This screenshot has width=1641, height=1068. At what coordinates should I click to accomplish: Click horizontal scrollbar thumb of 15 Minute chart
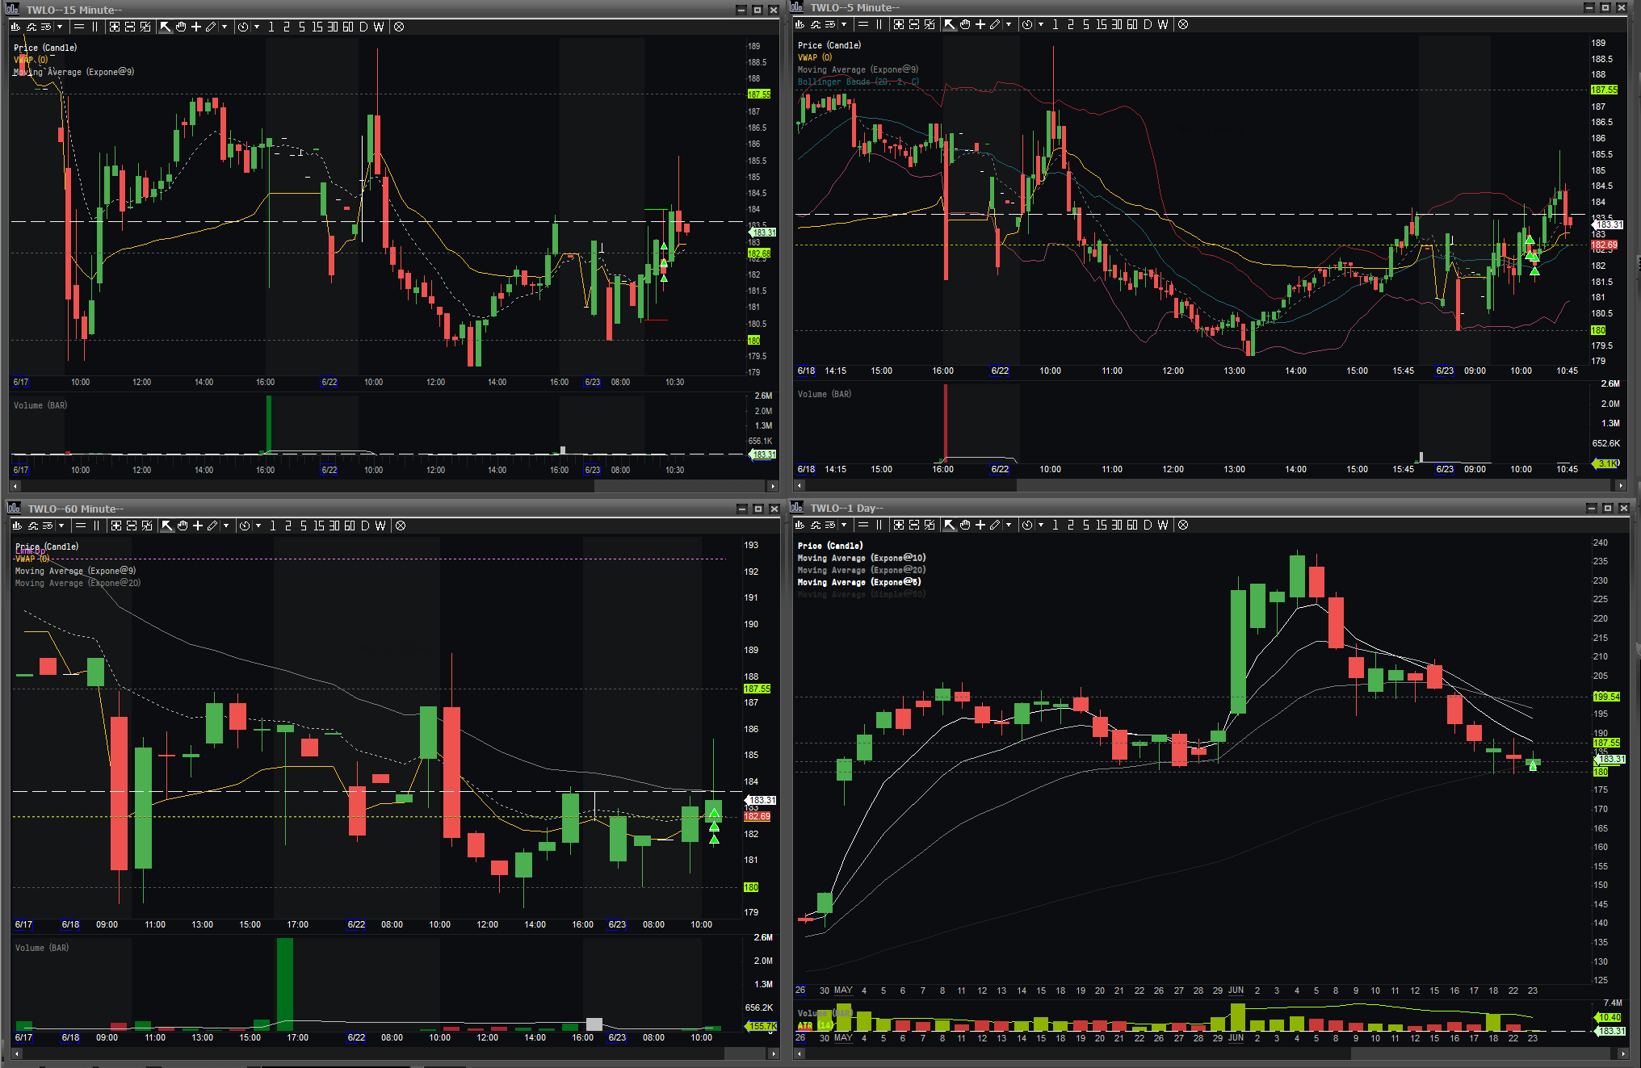(x=680, y=486)
